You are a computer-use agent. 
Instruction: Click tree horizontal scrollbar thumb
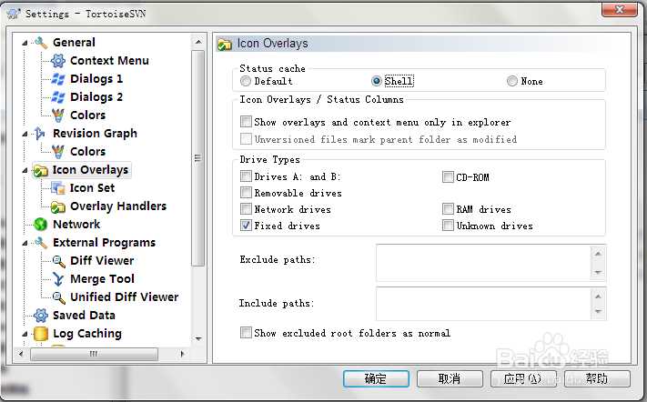(x=94, y=354)
